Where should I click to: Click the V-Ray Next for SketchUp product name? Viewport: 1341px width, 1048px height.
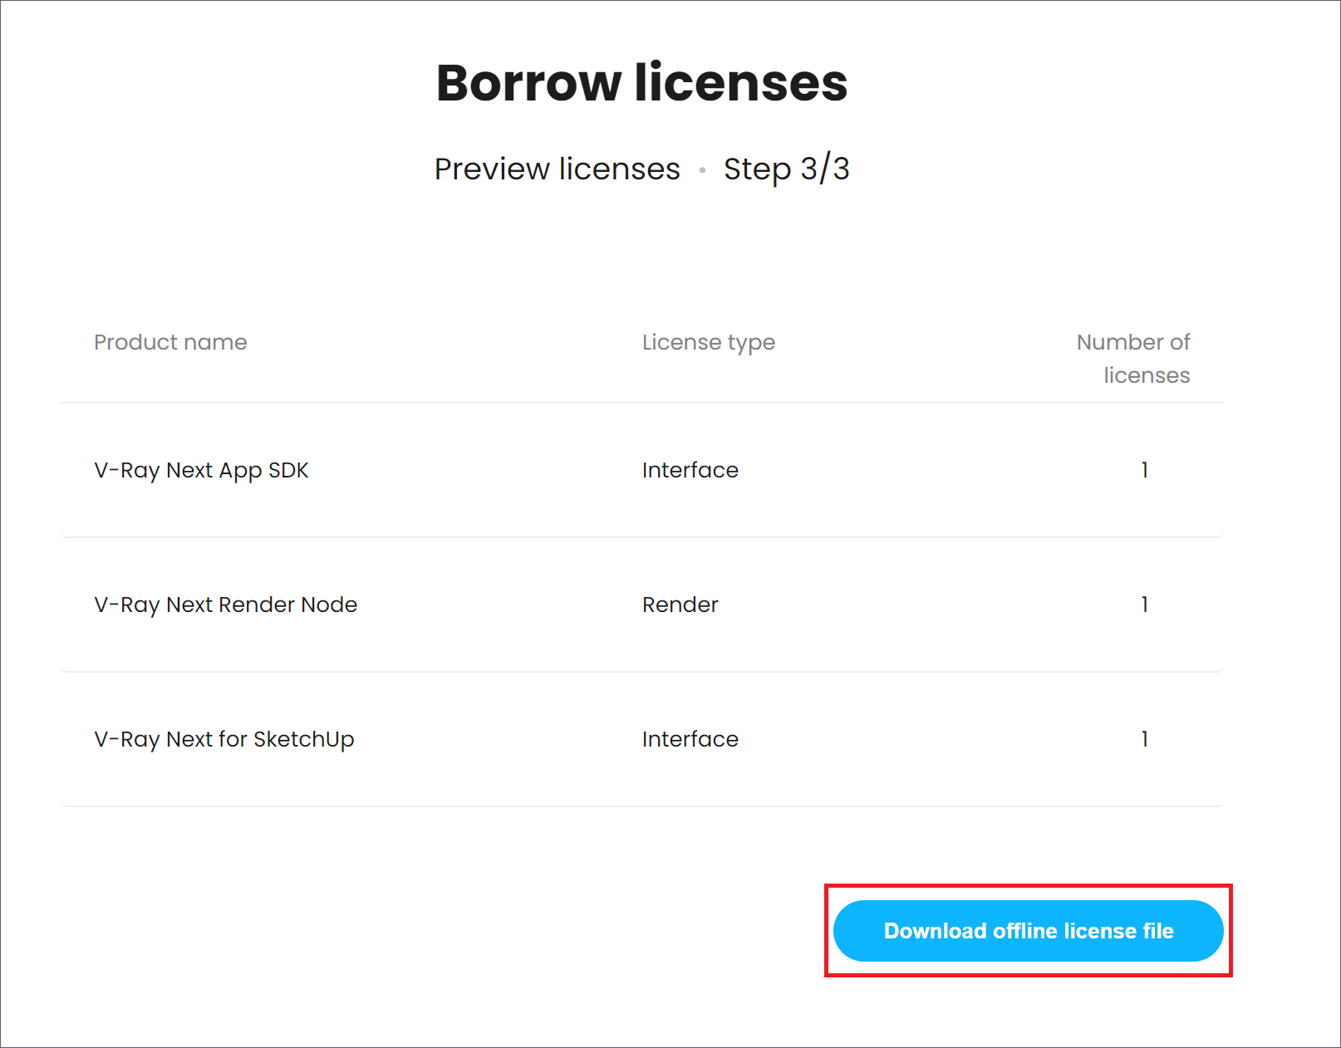pyautogui.click(x=224, y=739)
